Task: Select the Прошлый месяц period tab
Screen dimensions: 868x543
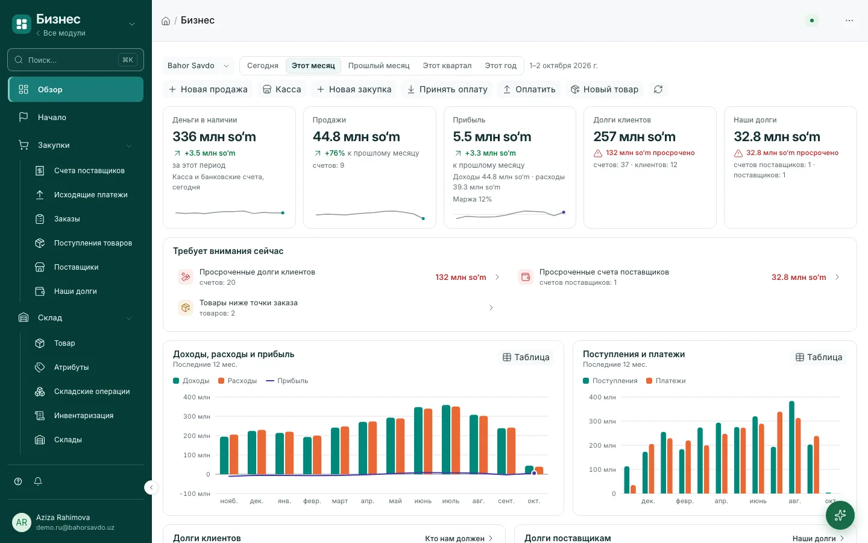Action: (x=379, y=66)
